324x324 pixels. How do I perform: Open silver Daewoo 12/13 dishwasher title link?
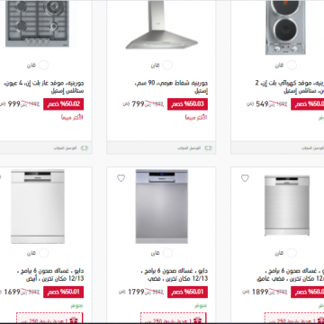click(175, 274)
